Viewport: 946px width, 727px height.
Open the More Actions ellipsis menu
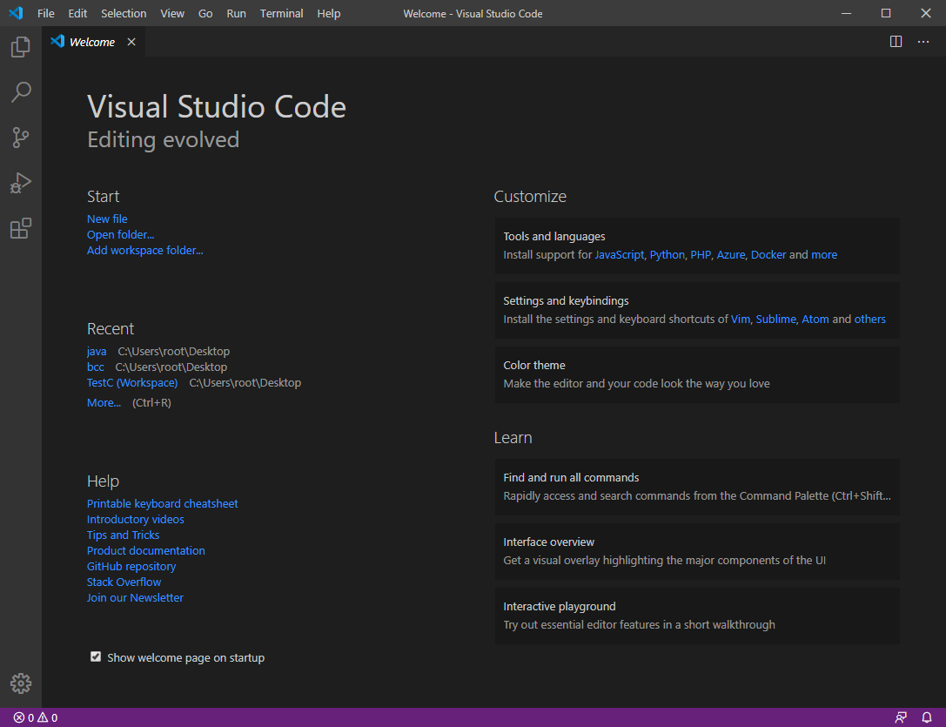(x=923, y=42)
